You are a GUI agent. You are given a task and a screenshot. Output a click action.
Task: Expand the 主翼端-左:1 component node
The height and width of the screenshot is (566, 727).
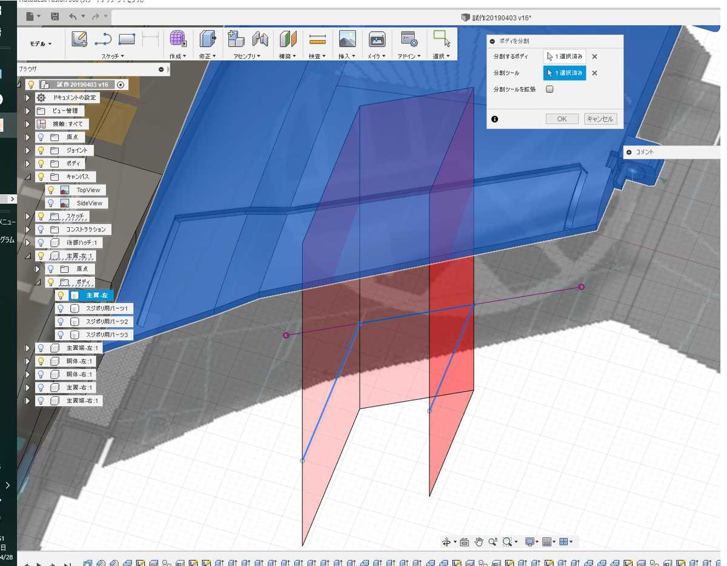point(27,348)
